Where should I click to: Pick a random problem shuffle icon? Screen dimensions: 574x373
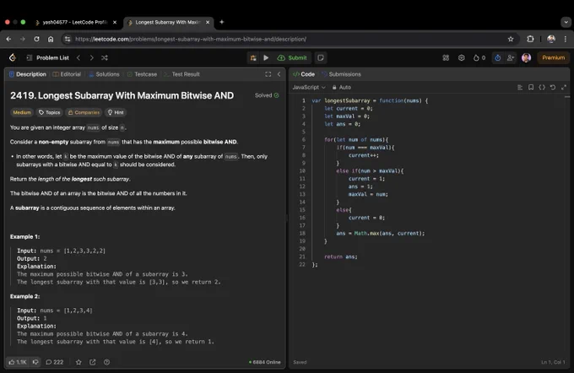(105, 58)
